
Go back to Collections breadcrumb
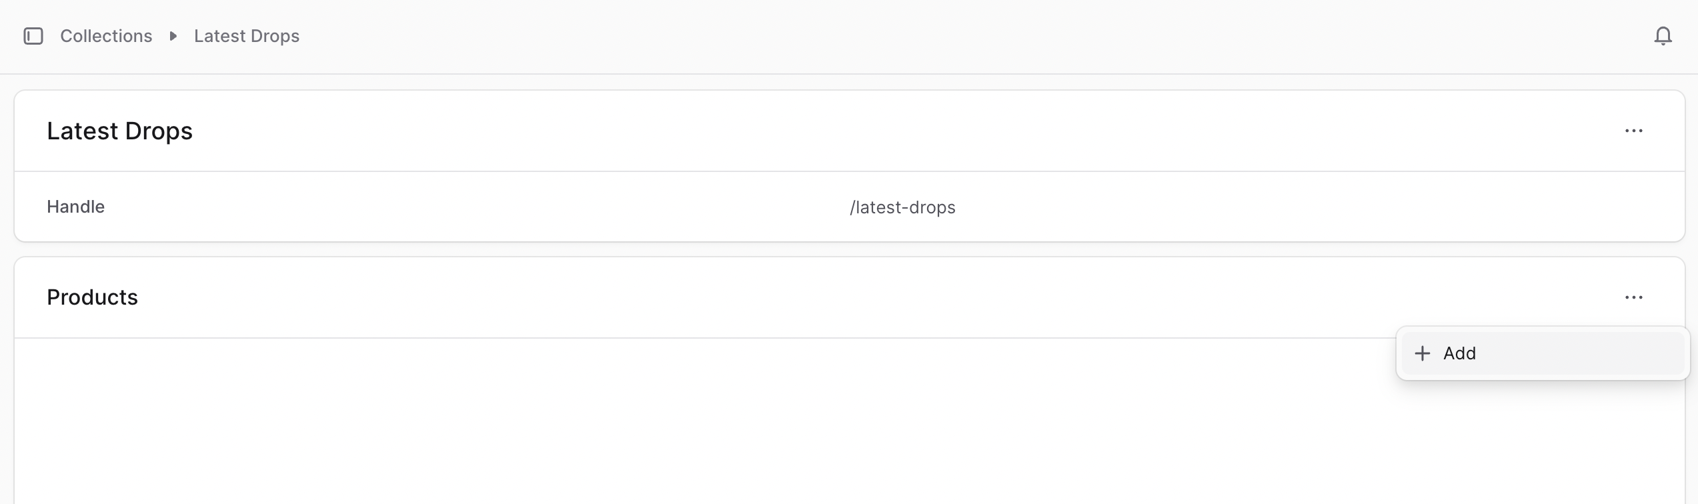click(106, 36)
